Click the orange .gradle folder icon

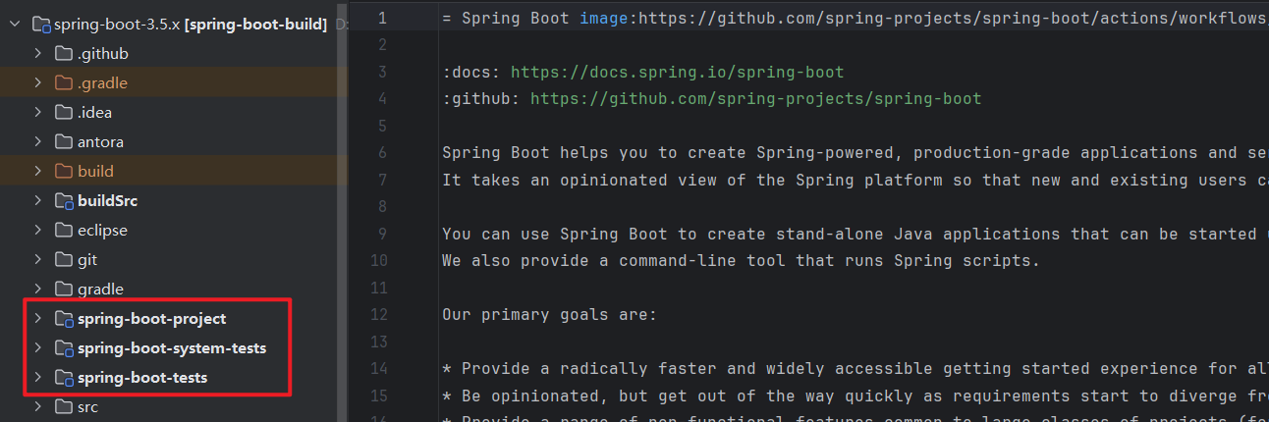coord(64,82)
